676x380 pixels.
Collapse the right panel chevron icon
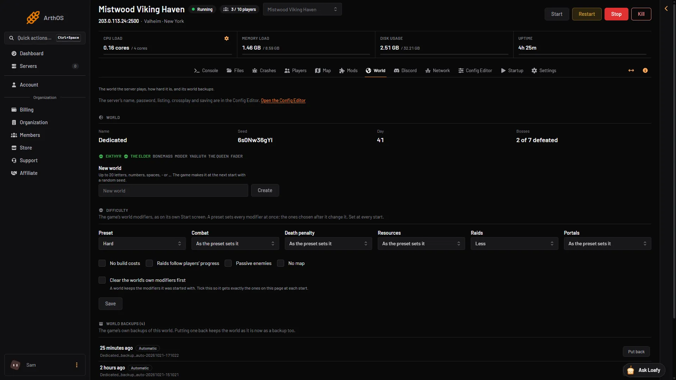[x=666, y=8]
